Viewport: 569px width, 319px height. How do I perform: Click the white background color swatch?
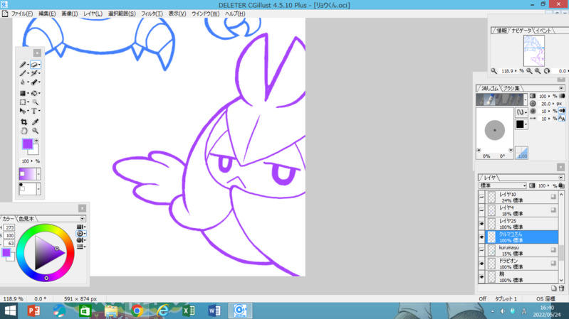tap(35, 151)
